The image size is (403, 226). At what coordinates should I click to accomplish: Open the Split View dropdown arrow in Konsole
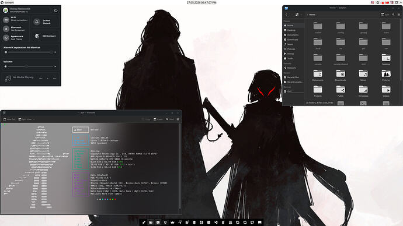click(x=34, y=119)
